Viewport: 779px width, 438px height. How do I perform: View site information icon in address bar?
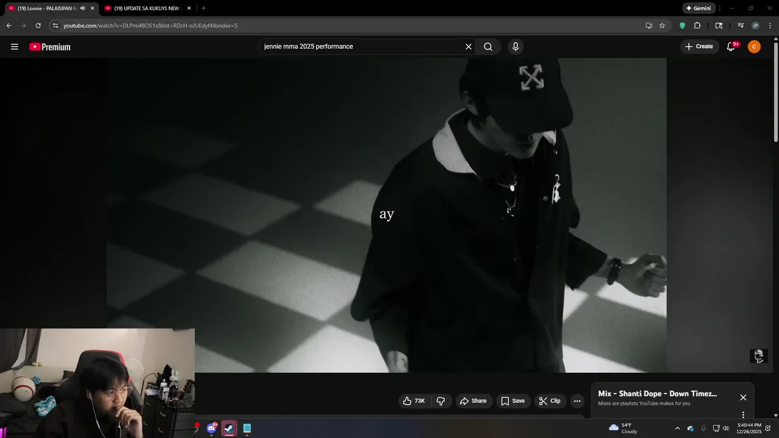pyautogui.click(x=55, y=26)
